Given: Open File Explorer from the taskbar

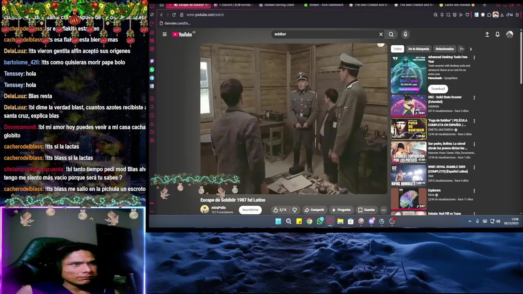Looking at the screenshot, I should click(x=340, y=221).
